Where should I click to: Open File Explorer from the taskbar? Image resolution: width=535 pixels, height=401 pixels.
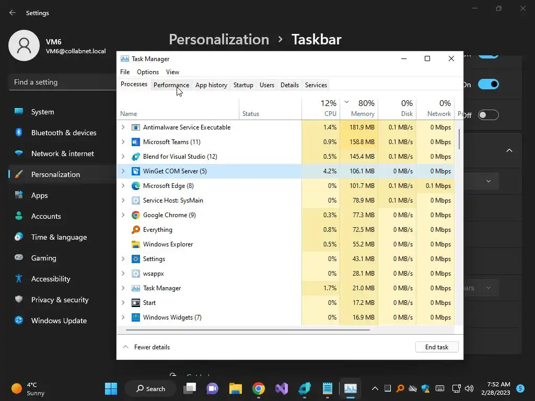point(236,388)
